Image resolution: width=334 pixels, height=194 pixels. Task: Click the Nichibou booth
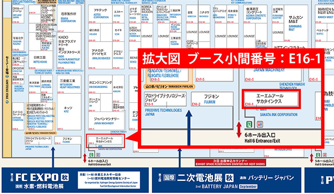pos(204,14)
